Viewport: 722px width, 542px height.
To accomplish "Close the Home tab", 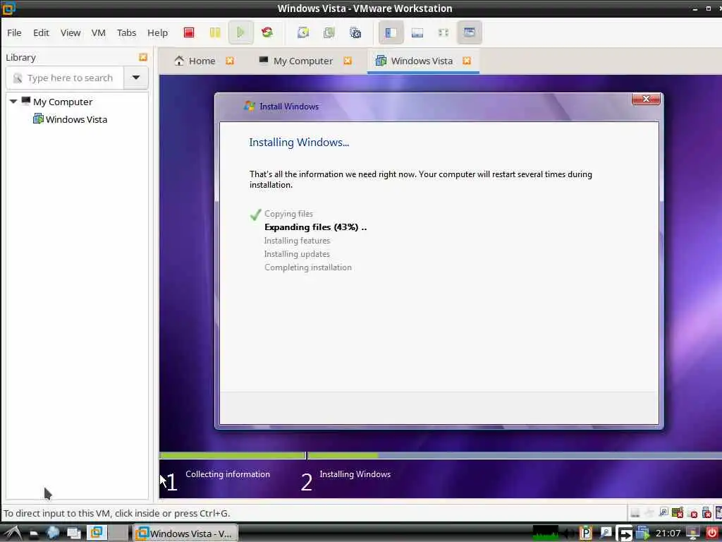I will (230, 61).
